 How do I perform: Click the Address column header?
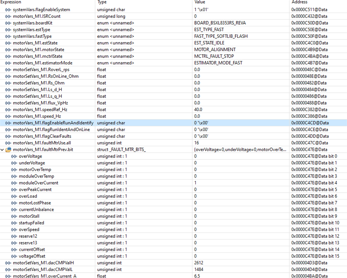299,2
